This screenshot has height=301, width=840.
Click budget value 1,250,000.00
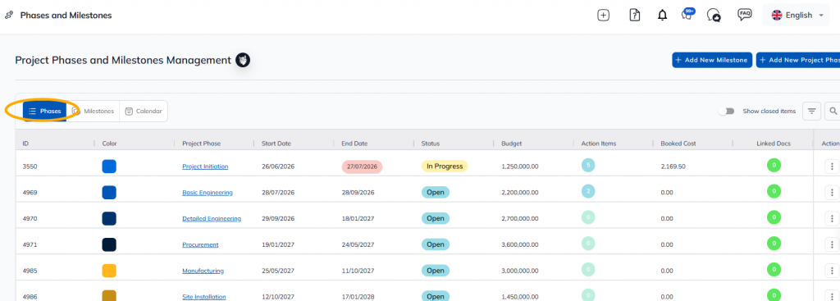tap(519, 166)
